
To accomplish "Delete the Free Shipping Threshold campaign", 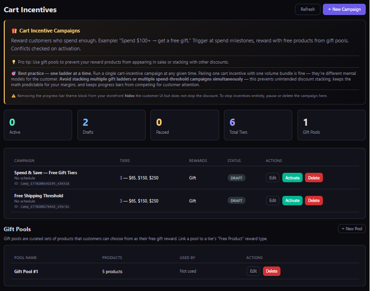I will click(x=314, y=201).
